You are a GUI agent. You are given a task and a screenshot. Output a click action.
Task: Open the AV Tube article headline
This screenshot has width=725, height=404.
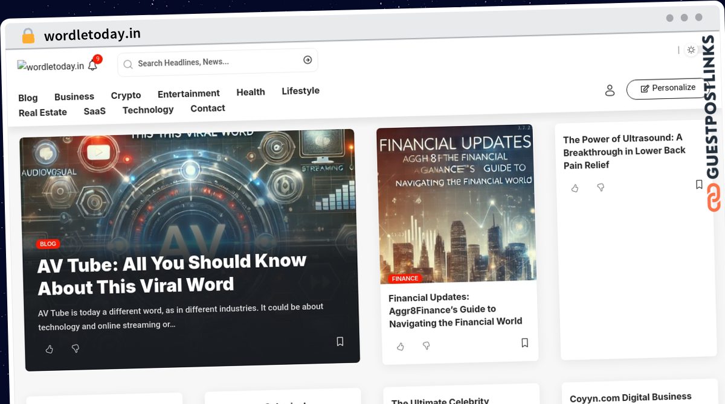(x=172, y=274)
